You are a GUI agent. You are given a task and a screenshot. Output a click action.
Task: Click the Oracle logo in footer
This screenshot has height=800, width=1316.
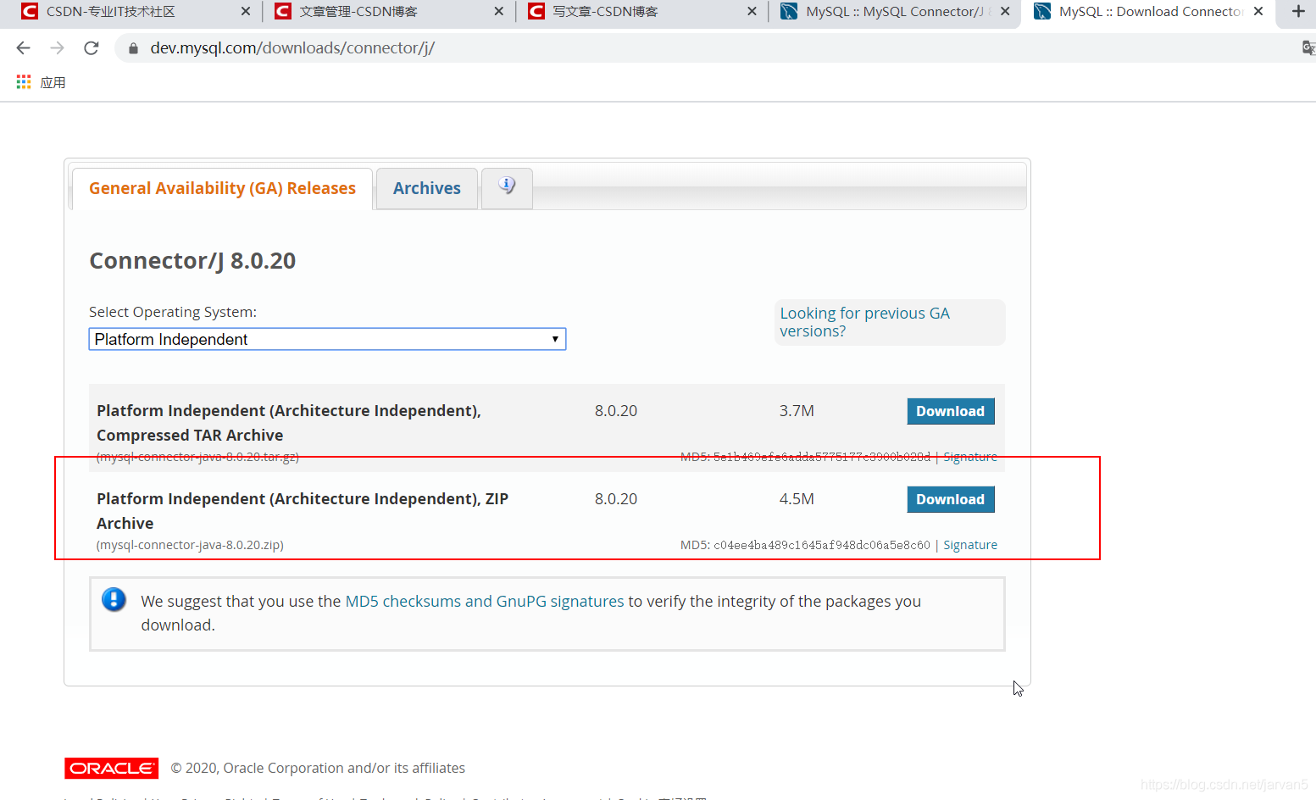111,768
